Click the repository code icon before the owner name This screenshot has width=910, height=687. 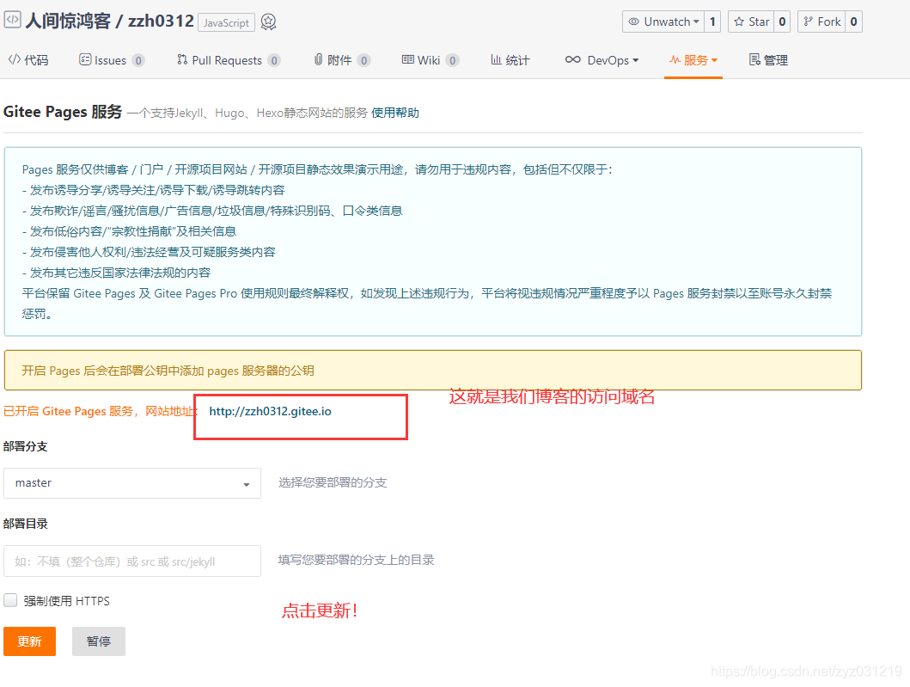(x=12, y=20)
